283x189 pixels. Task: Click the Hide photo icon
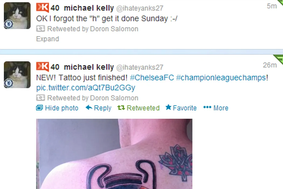coord(40,108)
